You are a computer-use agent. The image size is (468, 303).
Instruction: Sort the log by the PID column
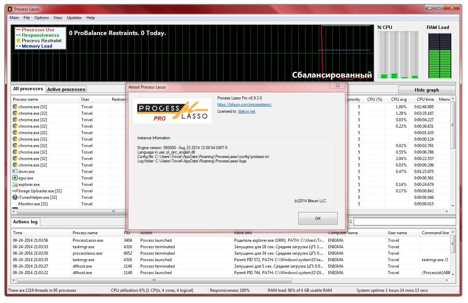[130, 233]
